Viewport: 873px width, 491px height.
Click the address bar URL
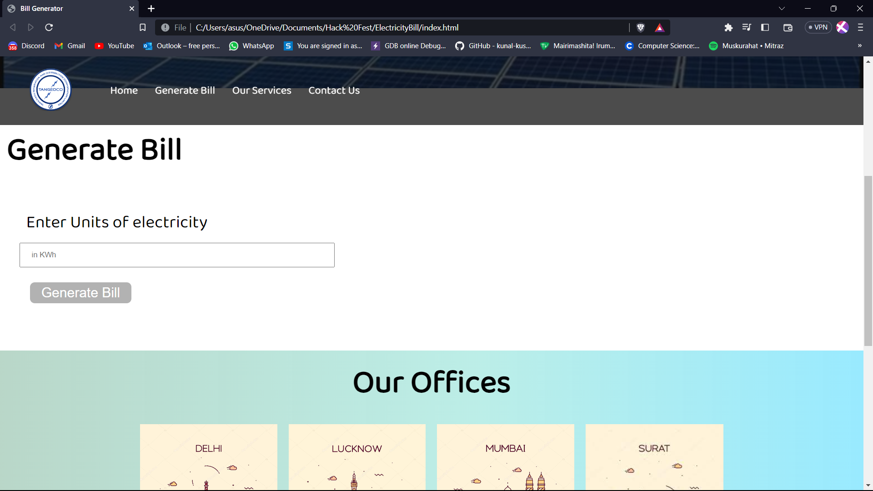[x=327, y=28]
